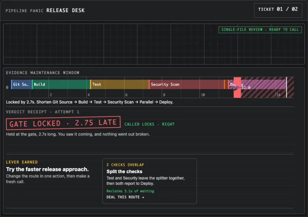Select the Split the checks card title
Viewport: 308px width, 217px height.
[x=124, y=171]
